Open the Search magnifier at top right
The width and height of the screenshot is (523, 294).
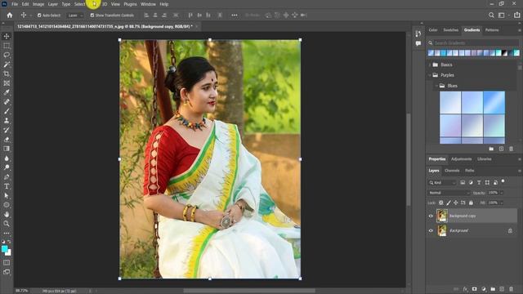tap(491, 15)
